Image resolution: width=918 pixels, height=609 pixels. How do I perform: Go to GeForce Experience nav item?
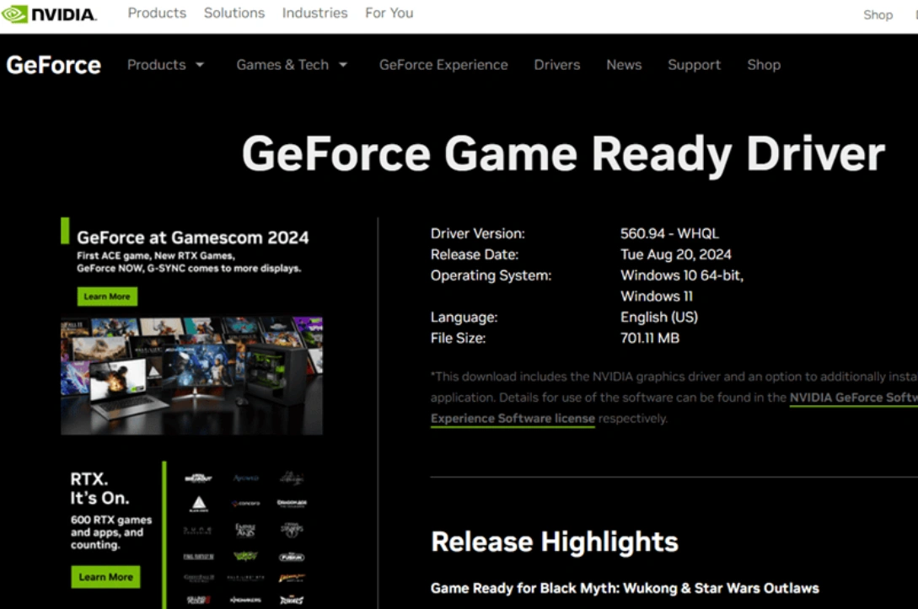(x=443, y=65)
